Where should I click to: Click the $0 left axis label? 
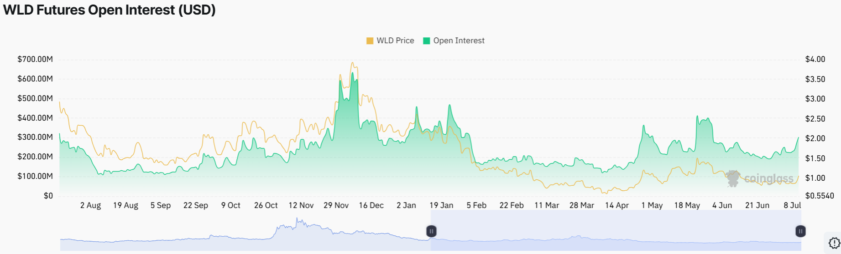[48, 196]
